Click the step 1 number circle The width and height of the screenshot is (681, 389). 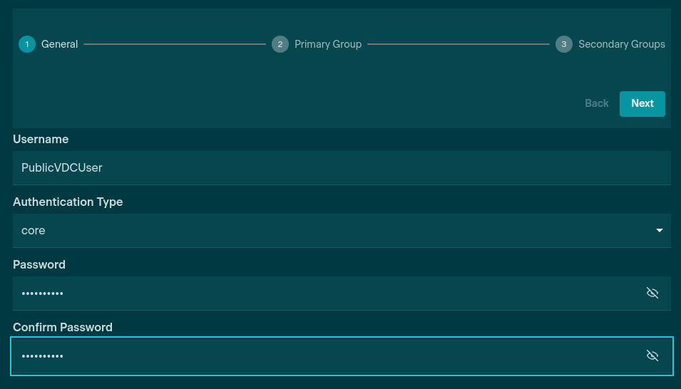pyautogui.click(x=27, y=44)
